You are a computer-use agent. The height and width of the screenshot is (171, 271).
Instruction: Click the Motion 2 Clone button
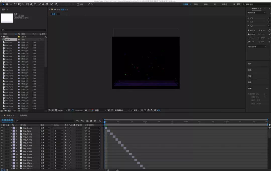coord(251,34)
